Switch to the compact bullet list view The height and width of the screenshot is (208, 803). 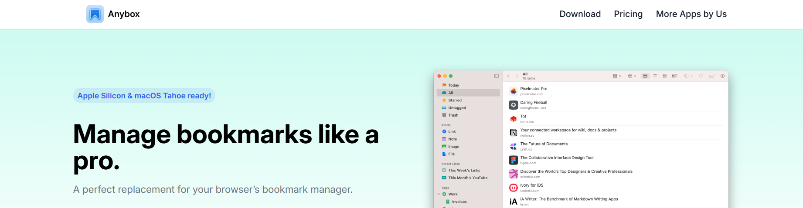[655, 76]
